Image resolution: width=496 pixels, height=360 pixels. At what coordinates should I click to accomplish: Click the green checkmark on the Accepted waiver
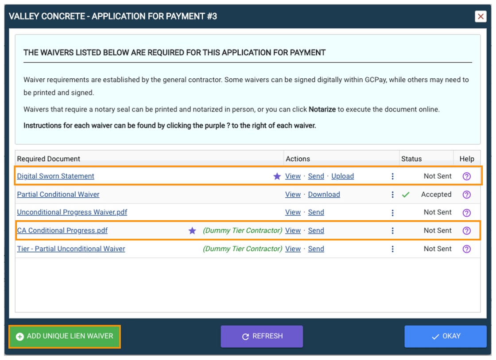(406, 194)
